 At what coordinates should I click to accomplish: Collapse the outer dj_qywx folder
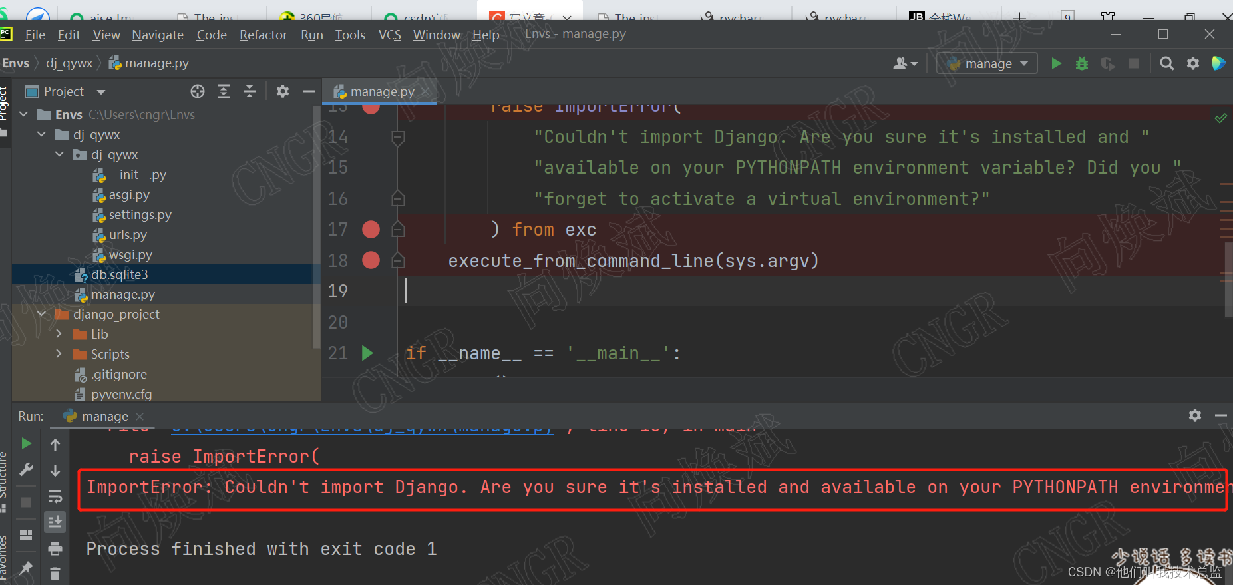pyautogui.click(x=42, y=134)
